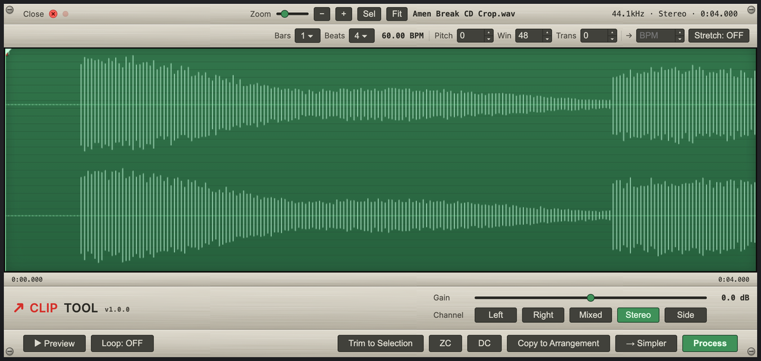Click Copy to Arrangement
This screenshot has width=761, height=361.
coord(558,344)
